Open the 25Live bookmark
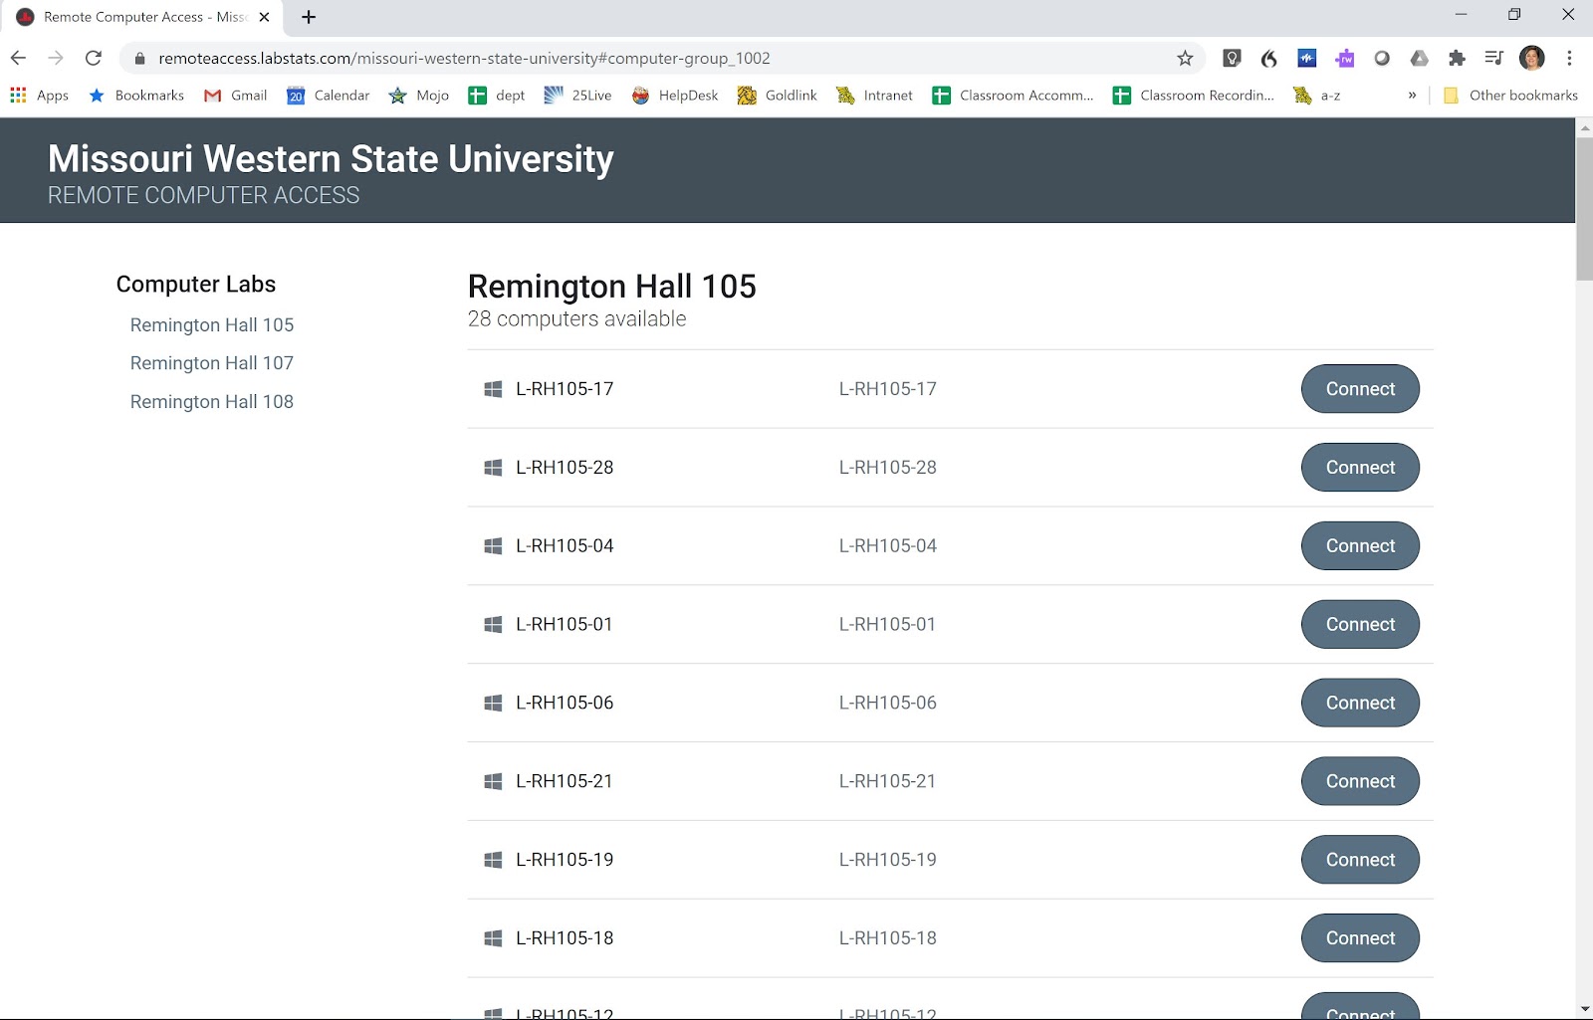This screenshot has width=1593, height=1020. tap(577, 96)
